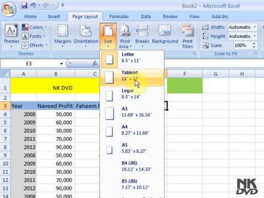The width and height of the screenshot is (264, 198).
Task: Undo the last action in Quick Access
Action: [33, 5]
